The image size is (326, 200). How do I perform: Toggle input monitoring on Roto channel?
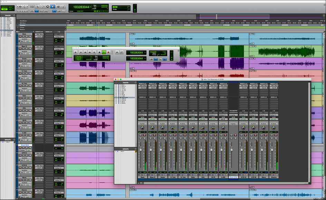click(x=191, y=135)
